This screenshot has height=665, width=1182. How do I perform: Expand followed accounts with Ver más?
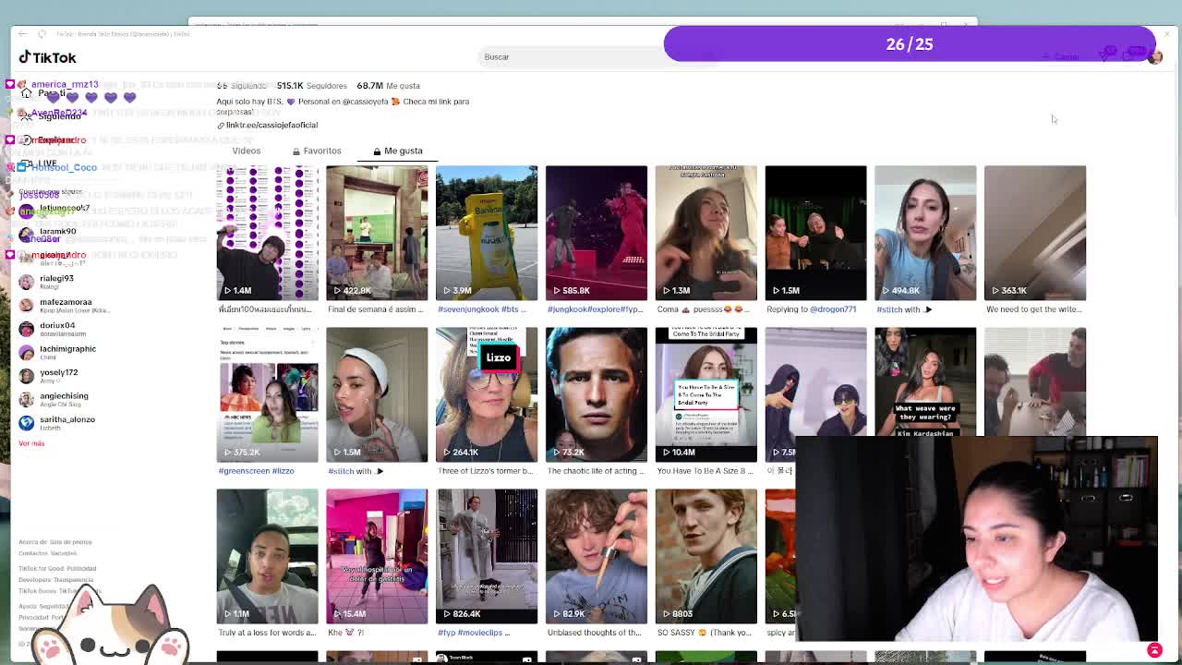[x=31, y=443]
